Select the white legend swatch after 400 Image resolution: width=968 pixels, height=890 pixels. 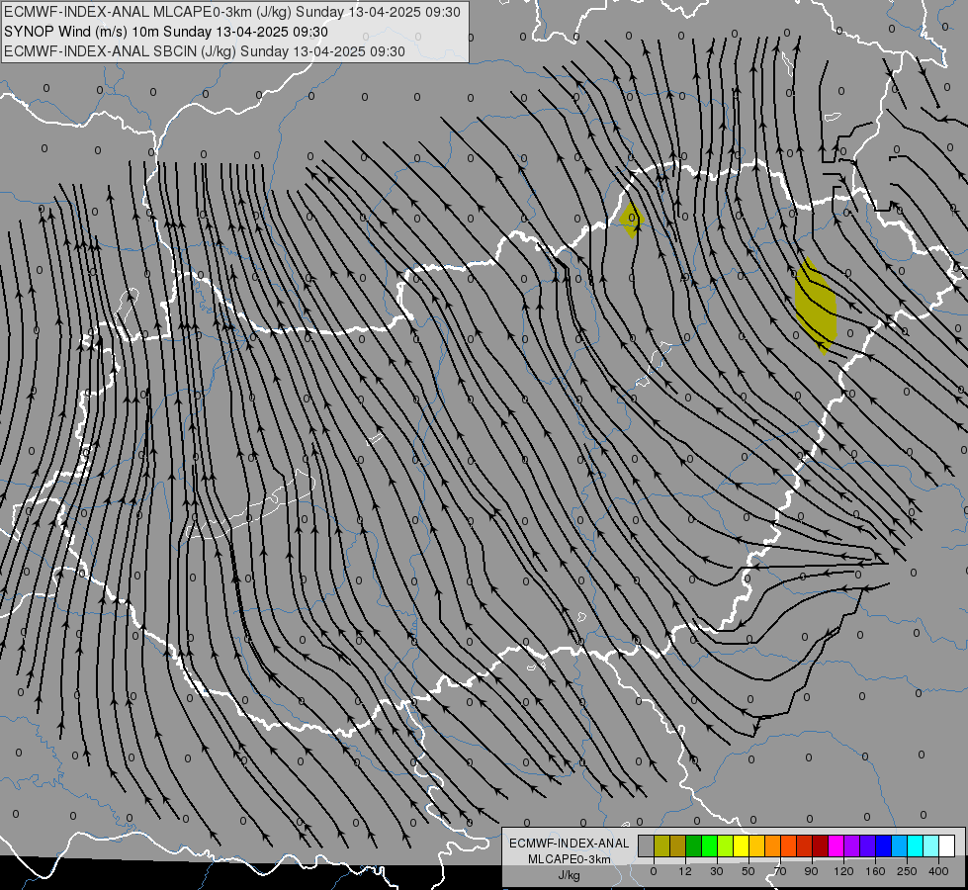[947, 846]
